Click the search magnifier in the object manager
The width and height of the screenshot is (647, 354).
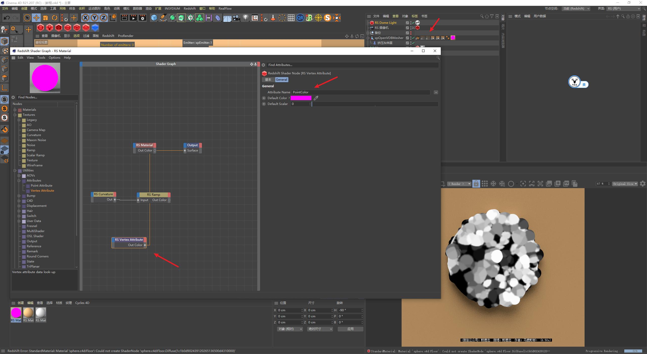coord(481,16)
